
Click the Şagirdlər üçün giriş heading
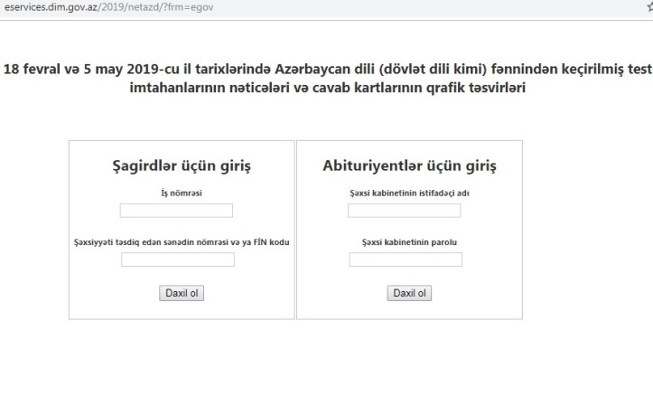(x=181, y=166)
